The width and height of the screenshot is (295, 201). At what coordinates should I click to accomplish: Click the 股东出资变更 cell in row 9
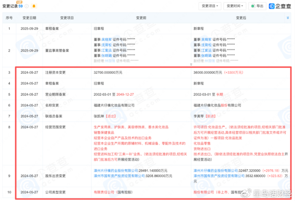pos(56,176)
